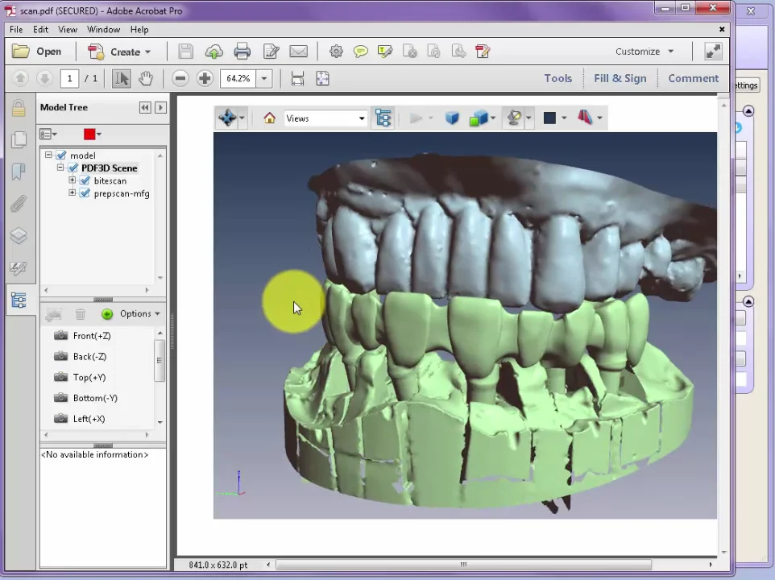Open the Create dropdown arrow
The image size is (775, 580).
click(147, 52)
